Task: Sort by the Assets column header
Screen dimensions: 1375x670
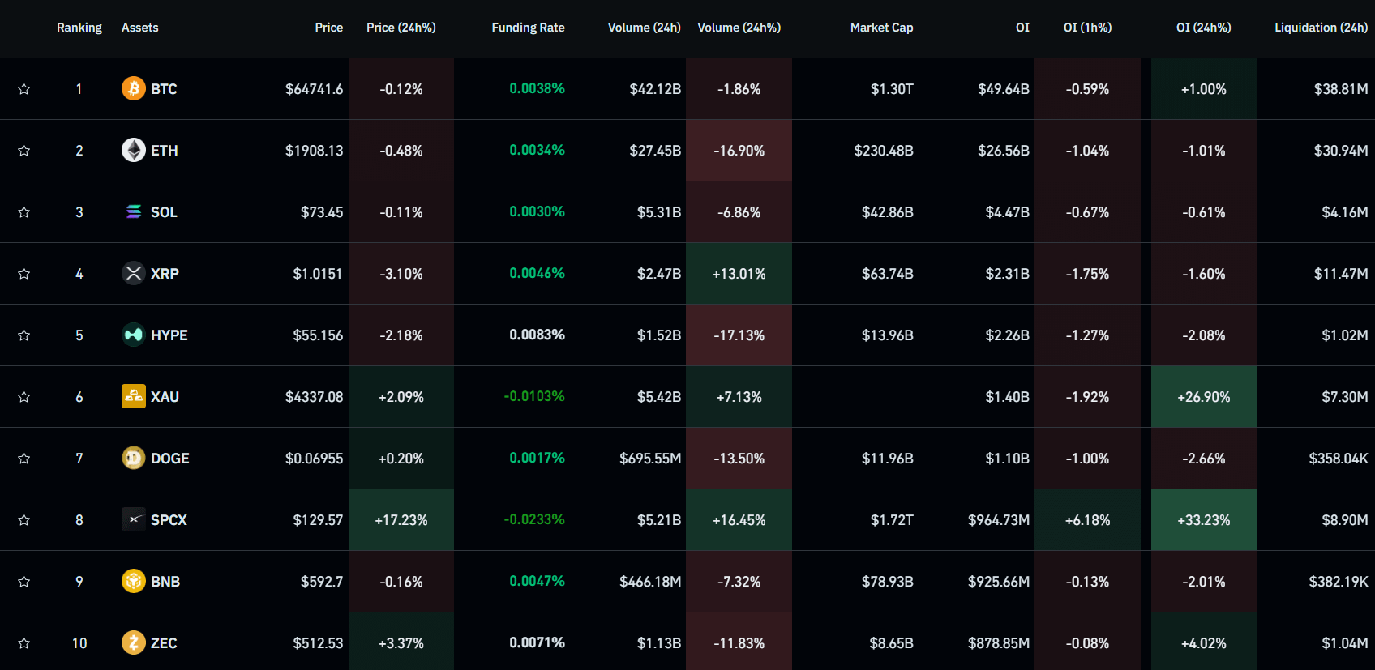Action: point(140,28)
